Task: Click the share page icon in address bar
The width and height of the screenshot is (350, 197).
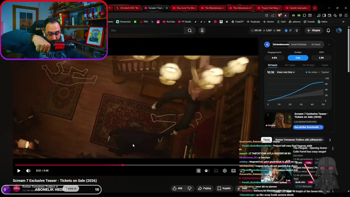Action: tap(273, 15)
